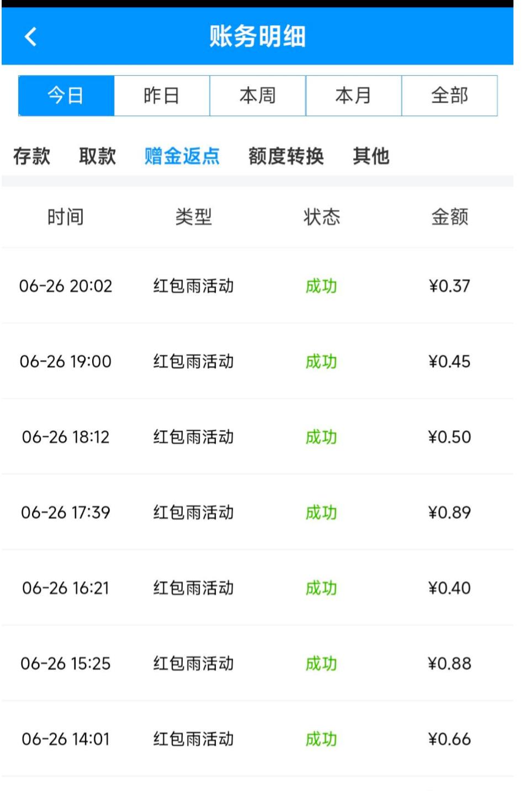Screen dimensions: 532x791
Task: Click 成功 status of the 16:21 entry
Action: 321,588
